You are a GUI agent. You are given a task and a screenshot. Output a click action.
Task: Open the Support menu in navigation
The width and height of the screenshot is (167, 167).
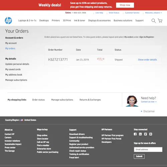coord(139,20)
